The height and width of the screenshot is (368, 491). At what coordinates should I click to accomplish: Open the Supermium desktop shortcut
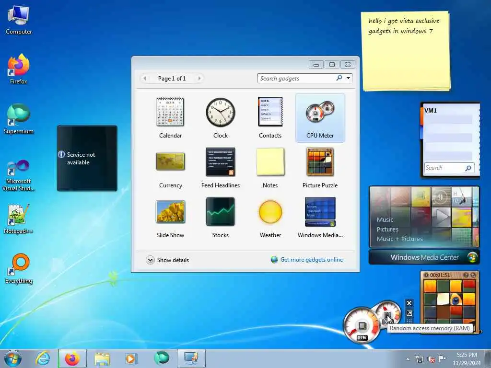(19, 119)
